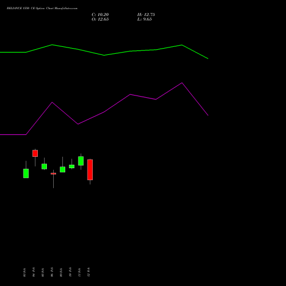Click the green candle for 09 Feb
Screen dimensions: 286x286
[x=62, y=169]
